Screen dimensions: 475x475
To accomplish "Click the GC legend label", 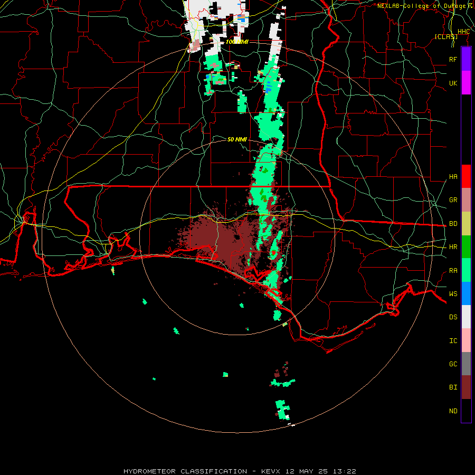I will pos(453,364).
